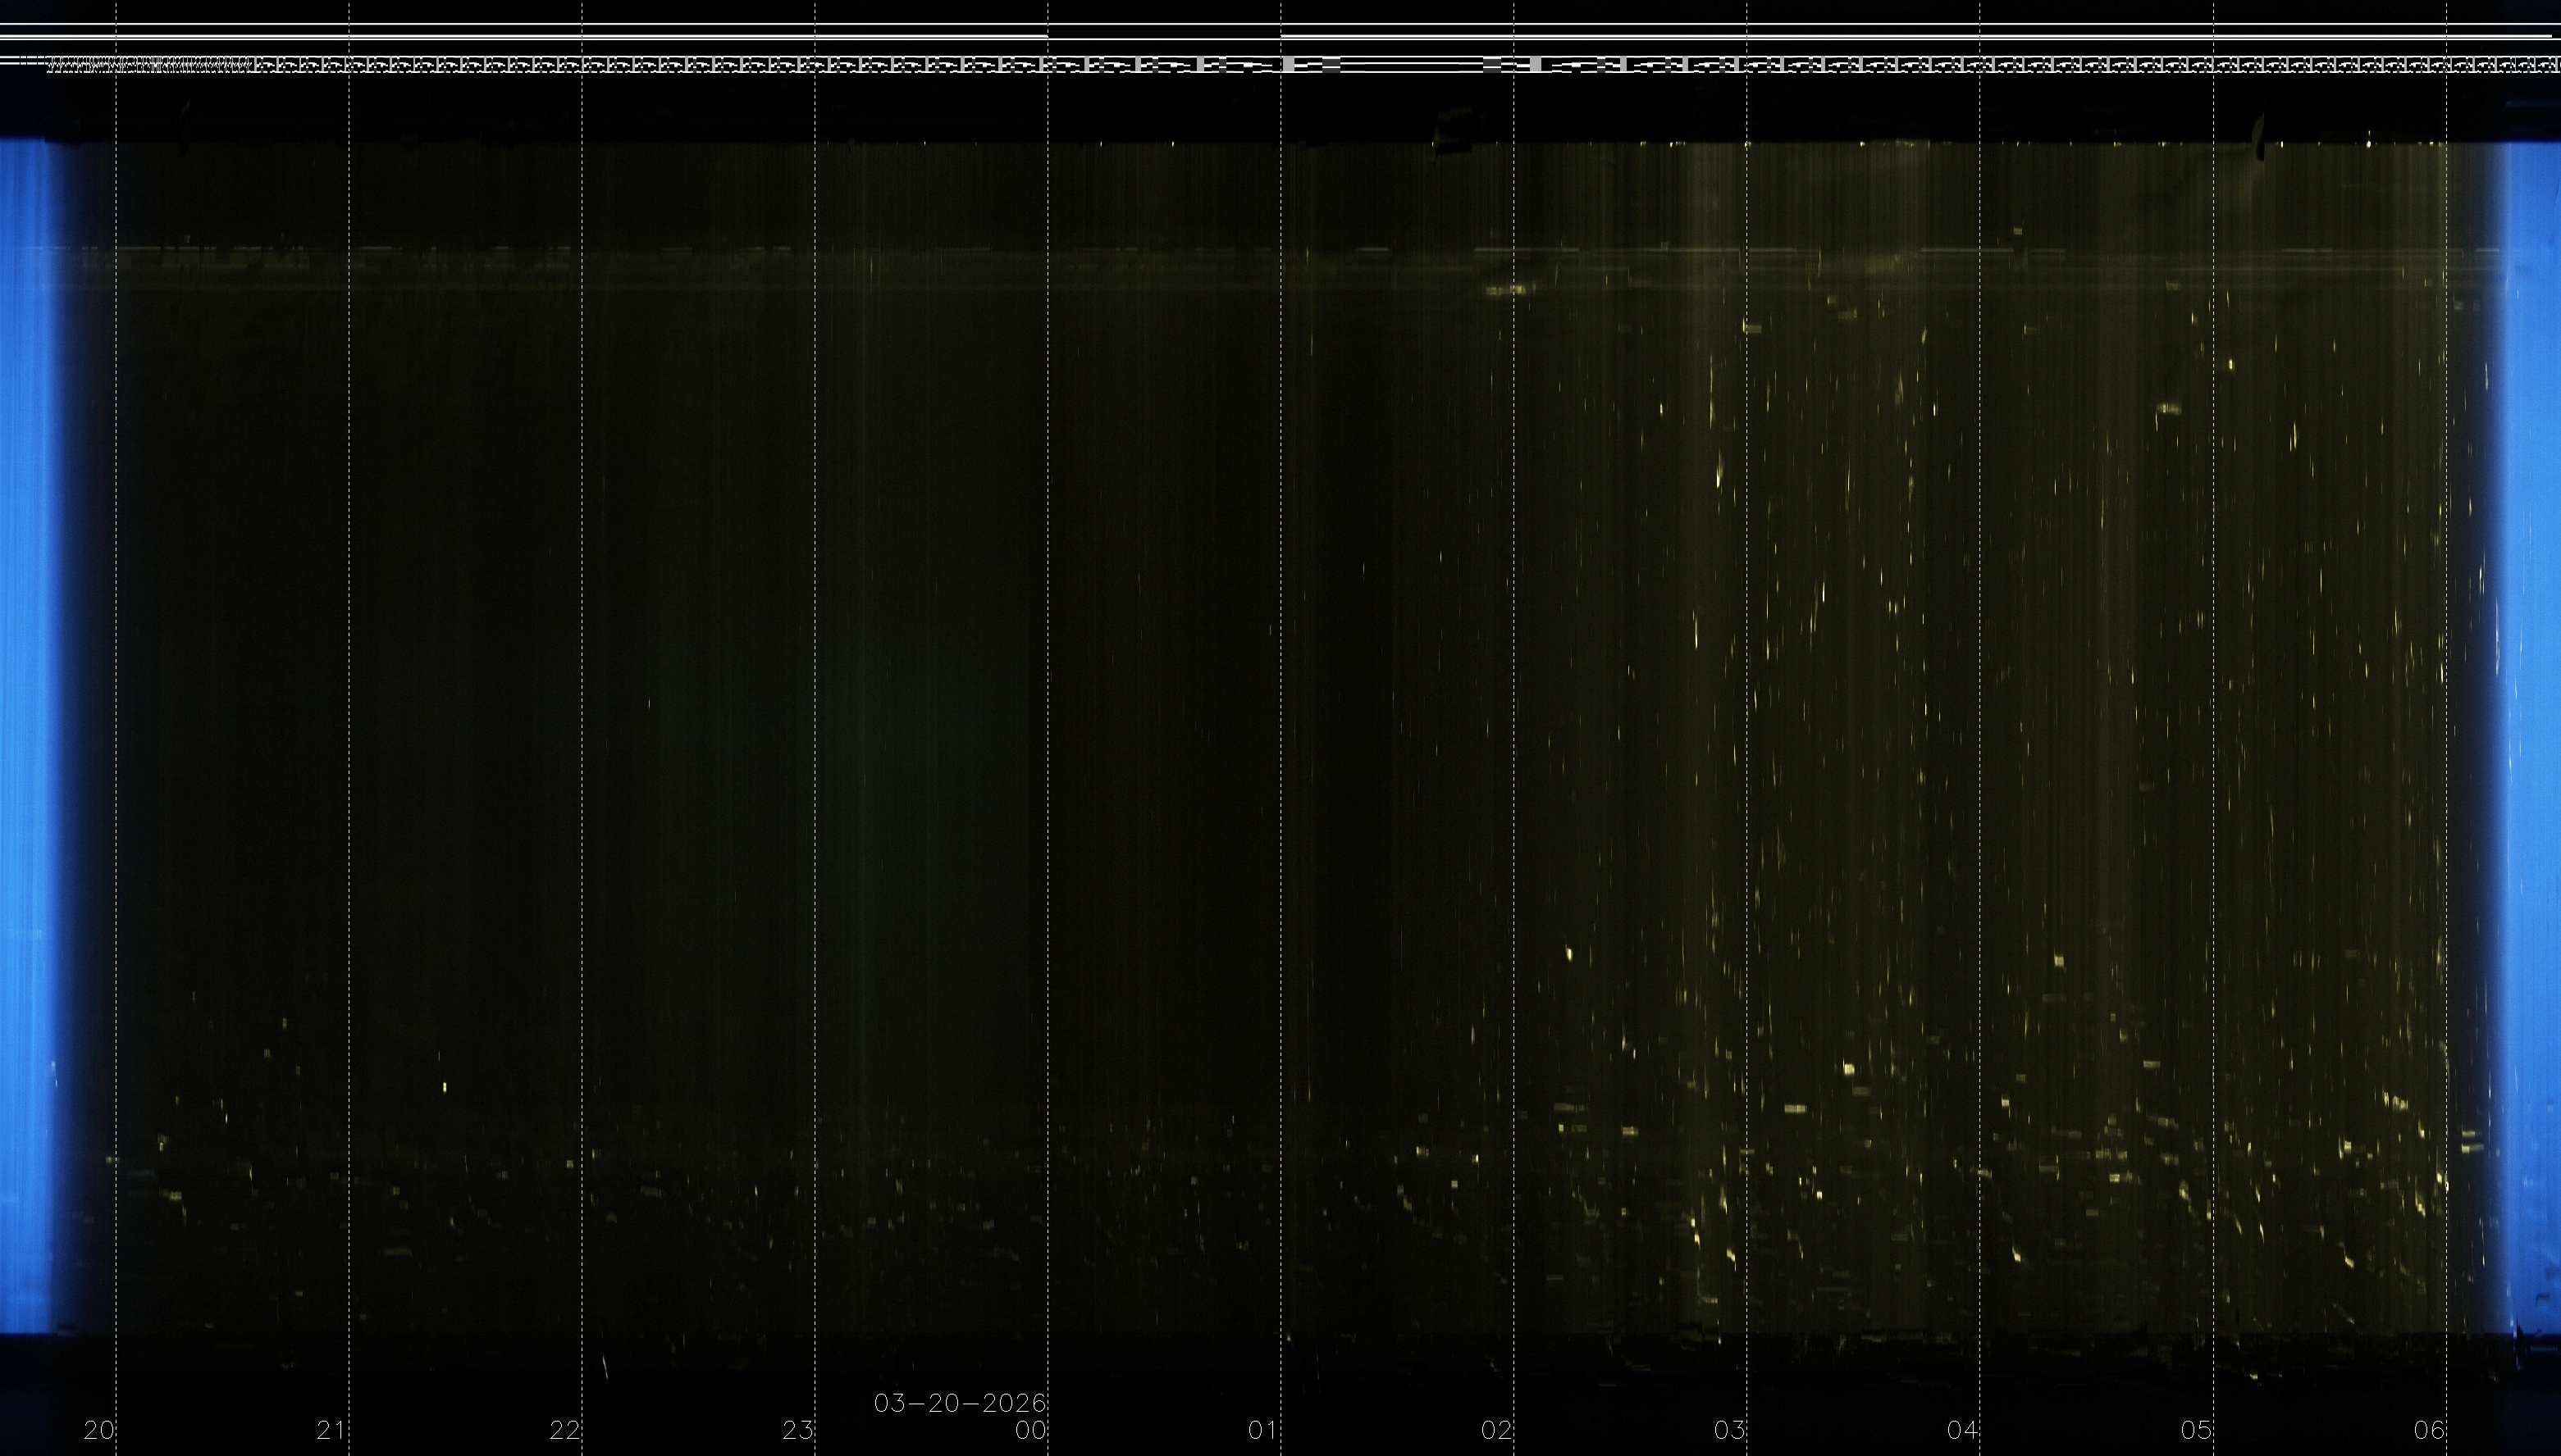
Task: Click the 20 hour label
Action: pyautogui.click(x=99, y=1430)
